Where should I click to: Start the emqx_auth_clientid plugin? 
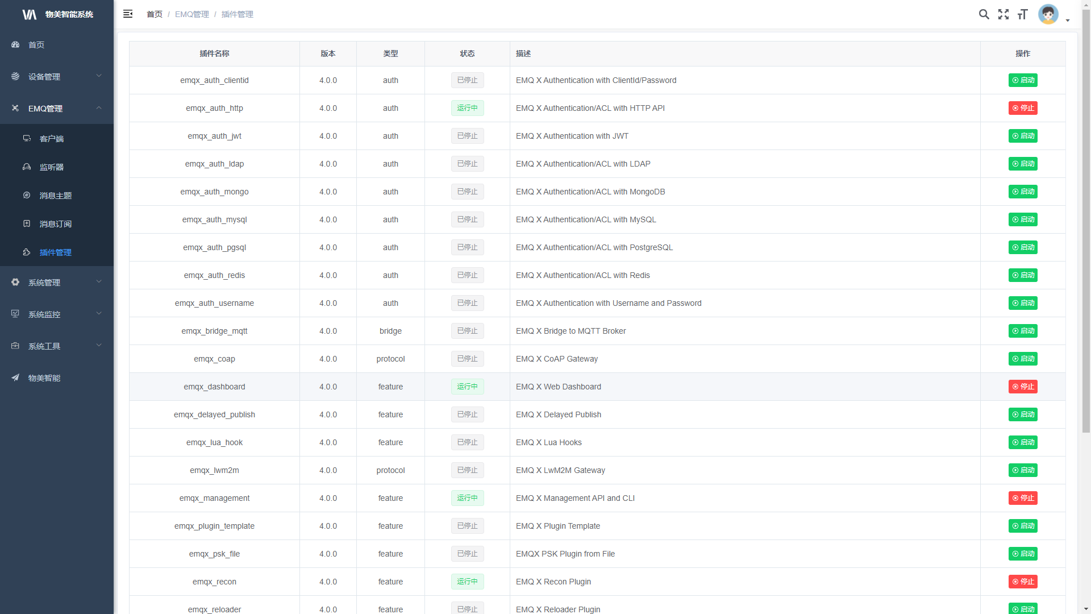1023,80
